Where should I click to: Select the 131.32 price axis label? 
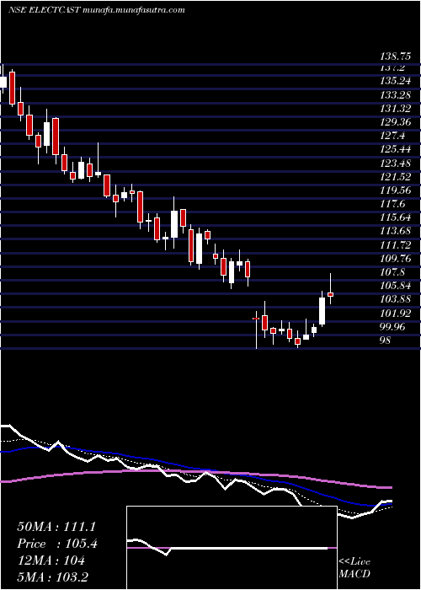(x=396, y=109)
